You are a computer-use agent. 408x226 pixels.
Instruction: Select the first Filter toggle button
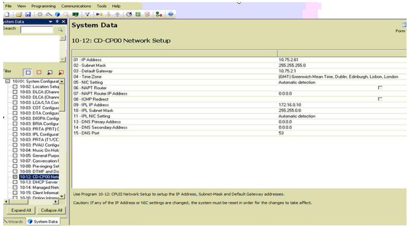[28, 73]
